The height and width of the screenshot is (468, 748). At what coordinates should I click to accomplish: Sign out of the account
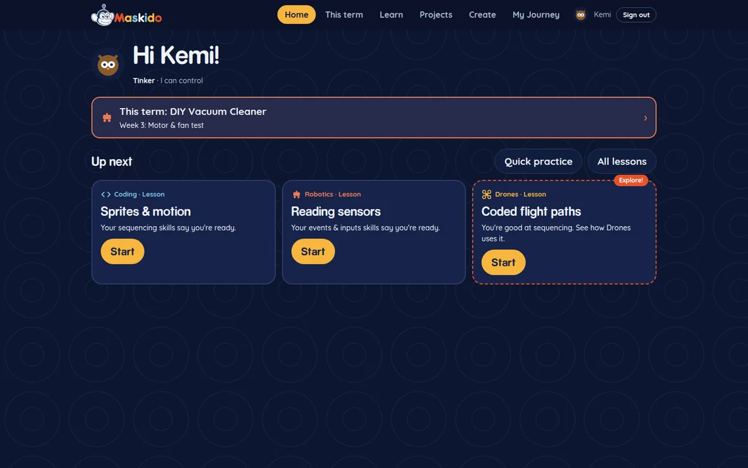pos(636,15)
